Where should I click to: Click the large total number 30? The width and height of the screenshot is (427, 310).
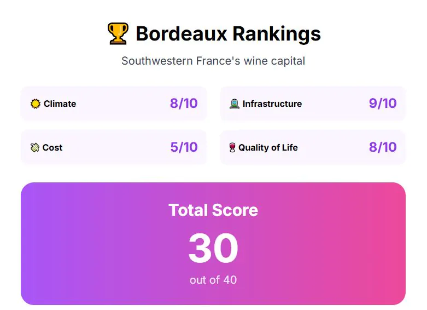pyautogui.click(x=213, y=248)
